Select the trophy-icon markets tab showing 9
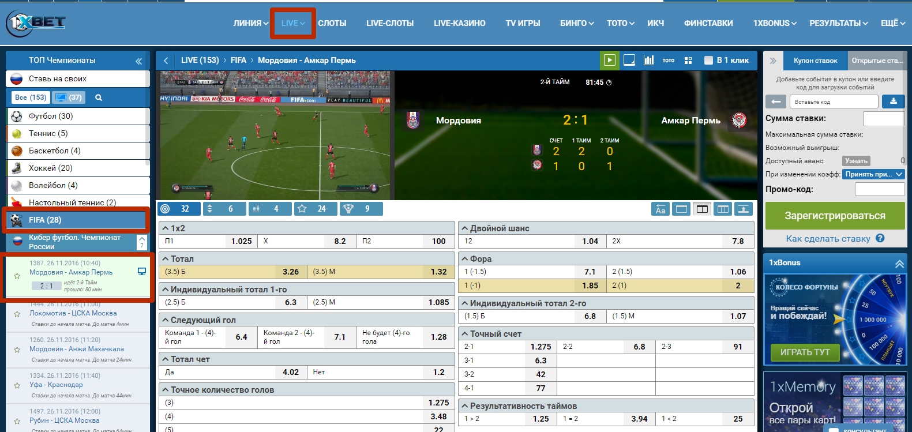 click(361, 209)
